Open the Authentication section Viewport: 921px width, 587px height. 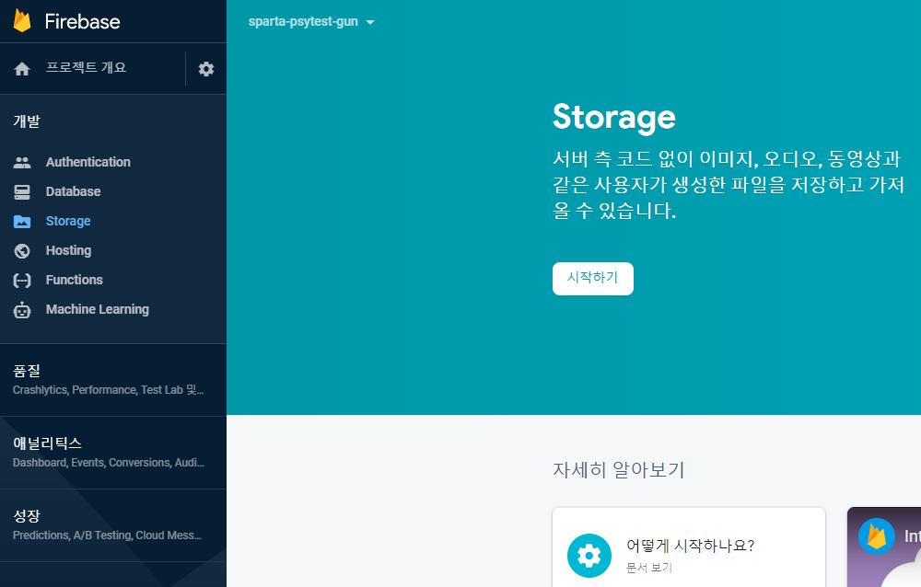[x=88, y=162]
